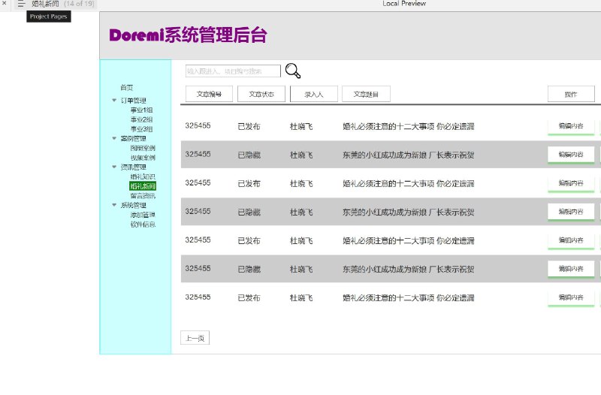
Task: Open 事业2组 under 订单管理
Action: tap(141, 119)
